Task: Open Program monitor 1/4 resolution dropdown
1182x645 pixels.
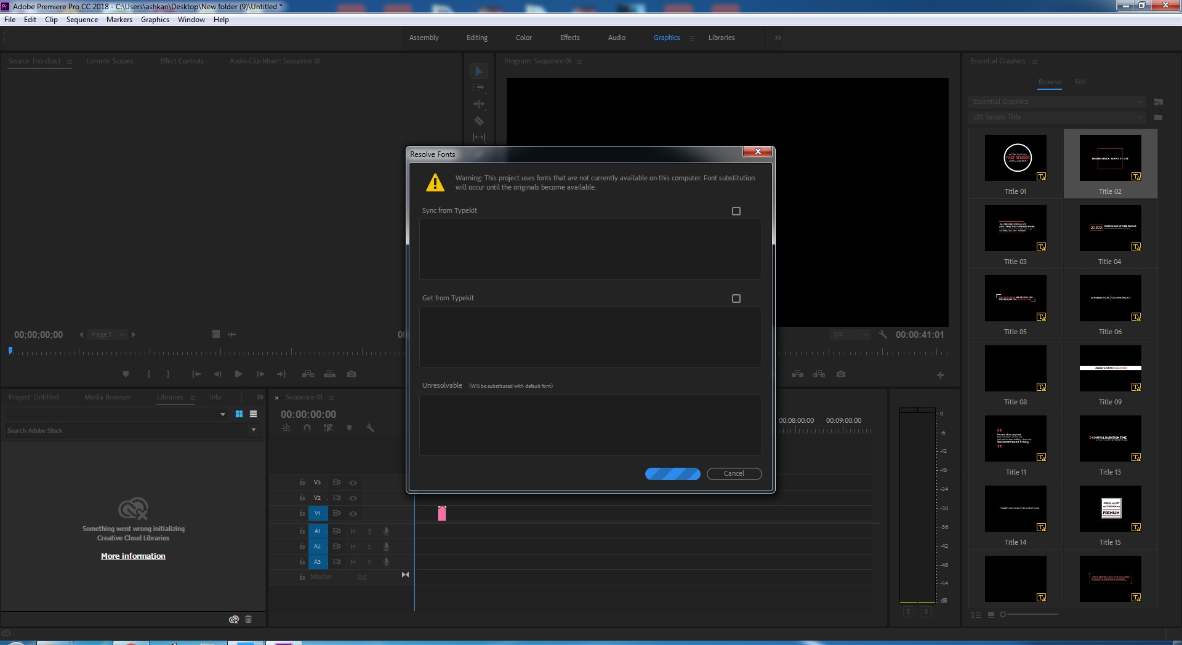Action: click(x=850, y=334)
